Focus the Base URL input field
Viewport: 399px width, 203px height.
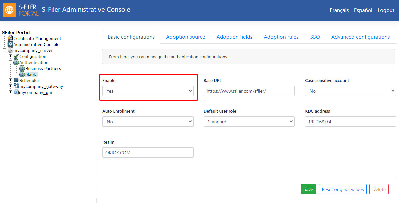pyautogui.click(x=249, y=91)
